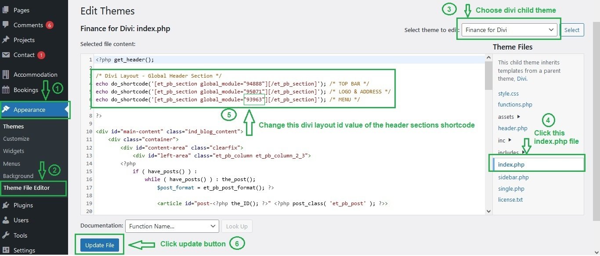Screen dimensions: 600x256
Task: Click the Plugins plug icon
Action: [6, 205]
